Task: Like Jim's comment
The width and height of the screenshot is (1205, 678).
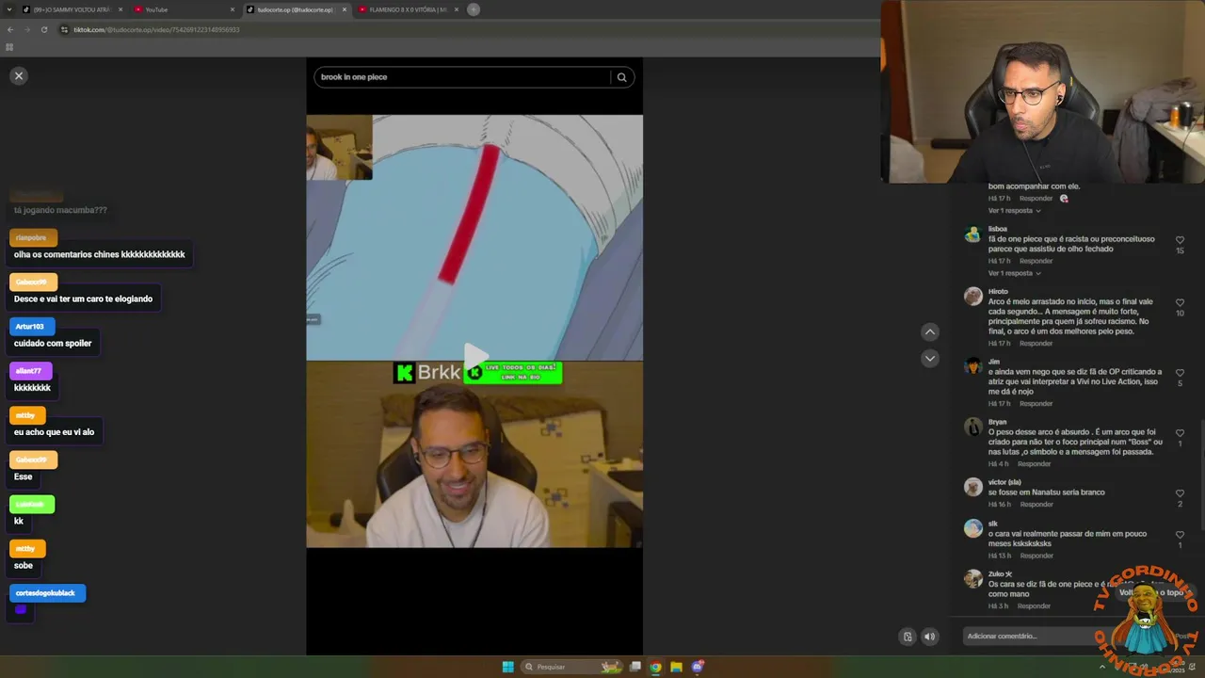Action: (1180, 373)
